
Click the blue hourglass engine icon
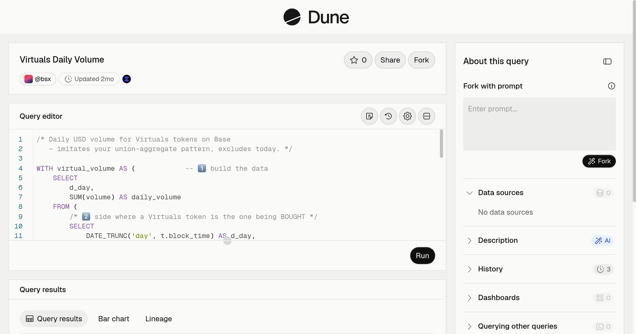(x=127, y=79)
